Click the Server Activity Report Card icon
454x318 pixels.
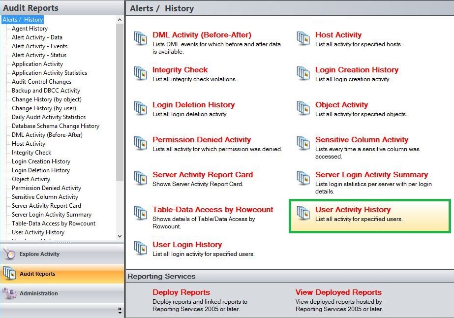(x=140, y=178)
